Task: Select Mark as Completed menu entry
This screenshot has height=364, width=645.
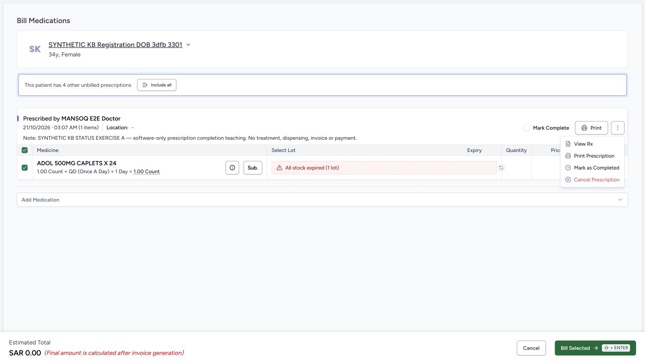Action: [x=592, y=168]
